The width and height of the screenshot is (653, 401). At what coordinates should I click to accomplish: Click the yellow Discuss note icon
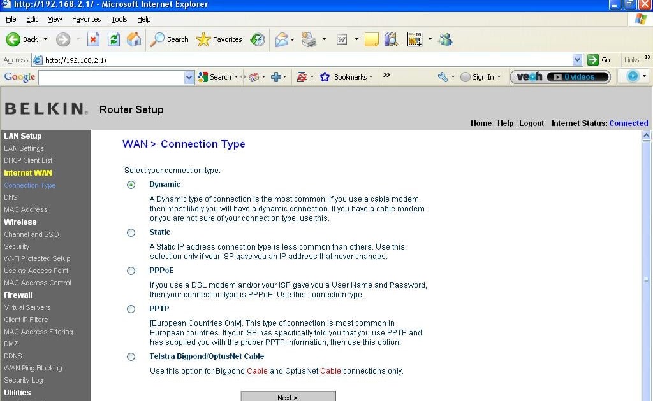(372, 39)
